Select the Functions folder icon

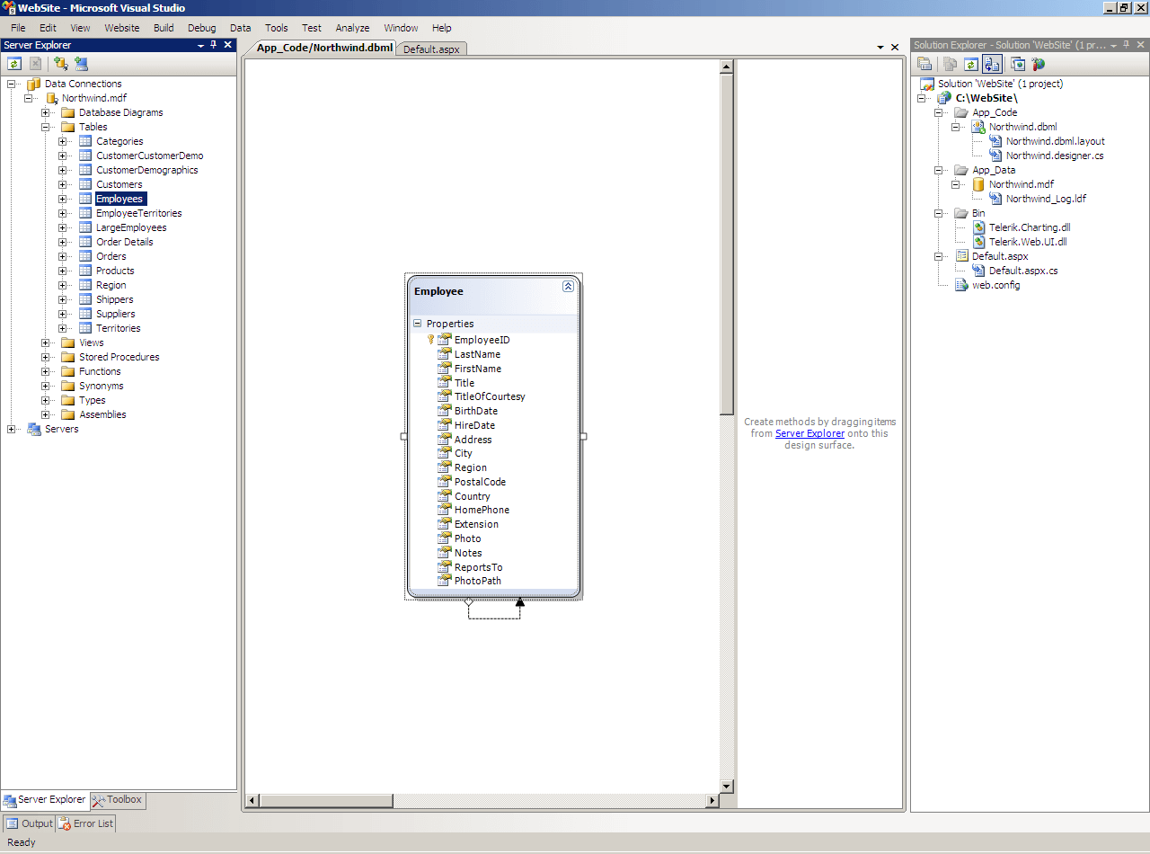pos(68,371)
